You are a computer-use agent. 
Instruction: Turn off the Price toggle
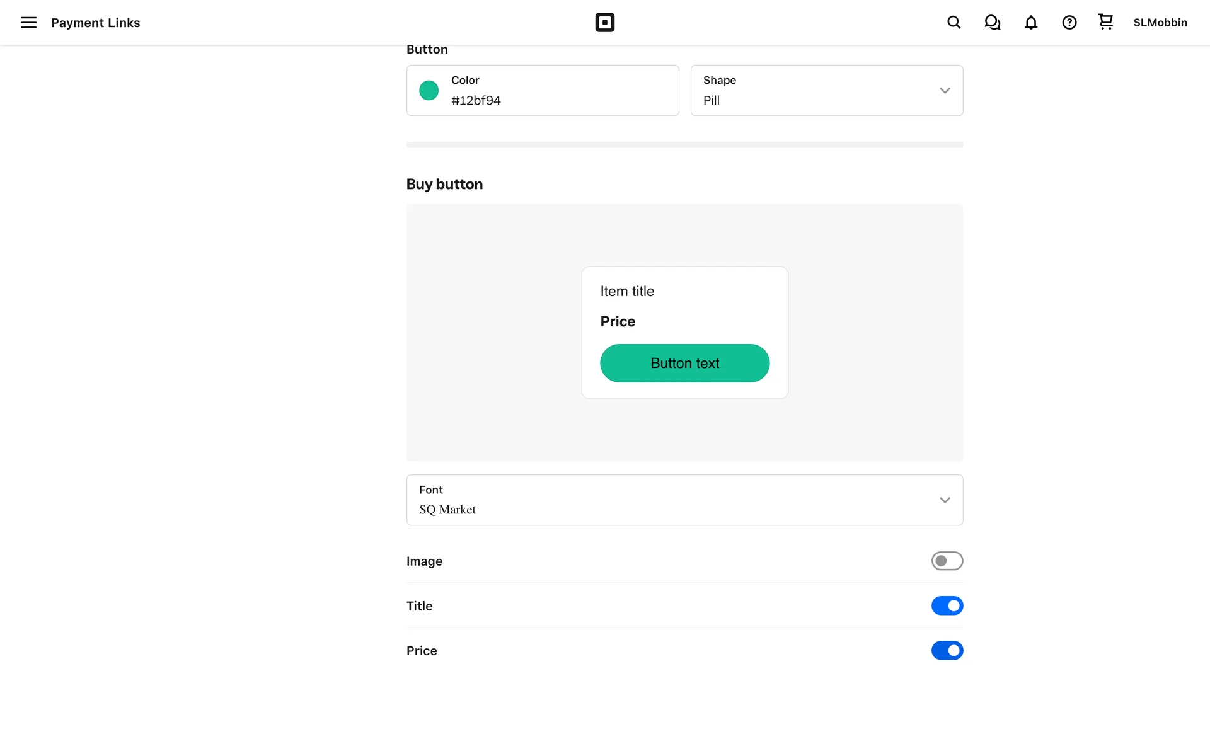click(x=947, y=650)
